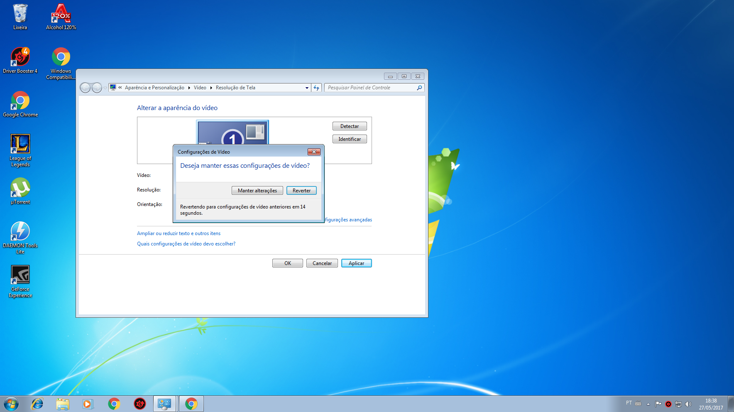Open Driver Booster tray icon

(x=668, y=404)
